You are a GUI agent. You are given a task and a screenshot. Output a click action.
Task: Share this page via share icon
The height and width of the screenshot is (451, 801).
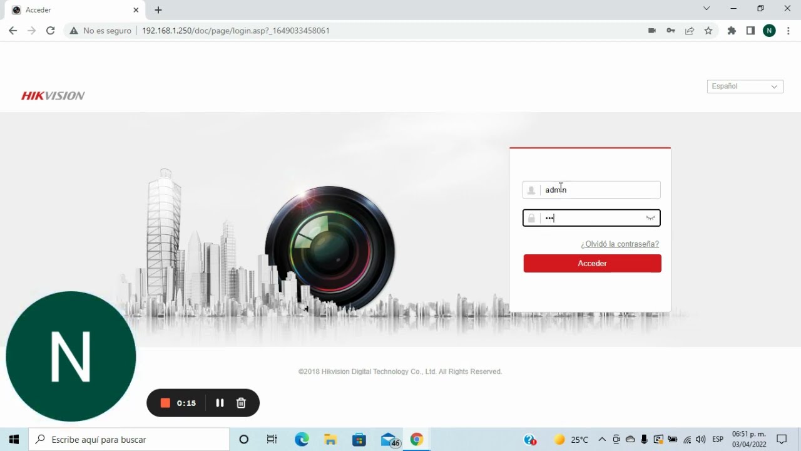(690, 31)
